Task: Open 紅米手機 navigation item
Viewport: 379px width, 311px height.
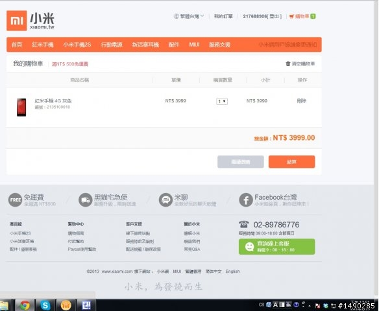Action: coord(43,45)
